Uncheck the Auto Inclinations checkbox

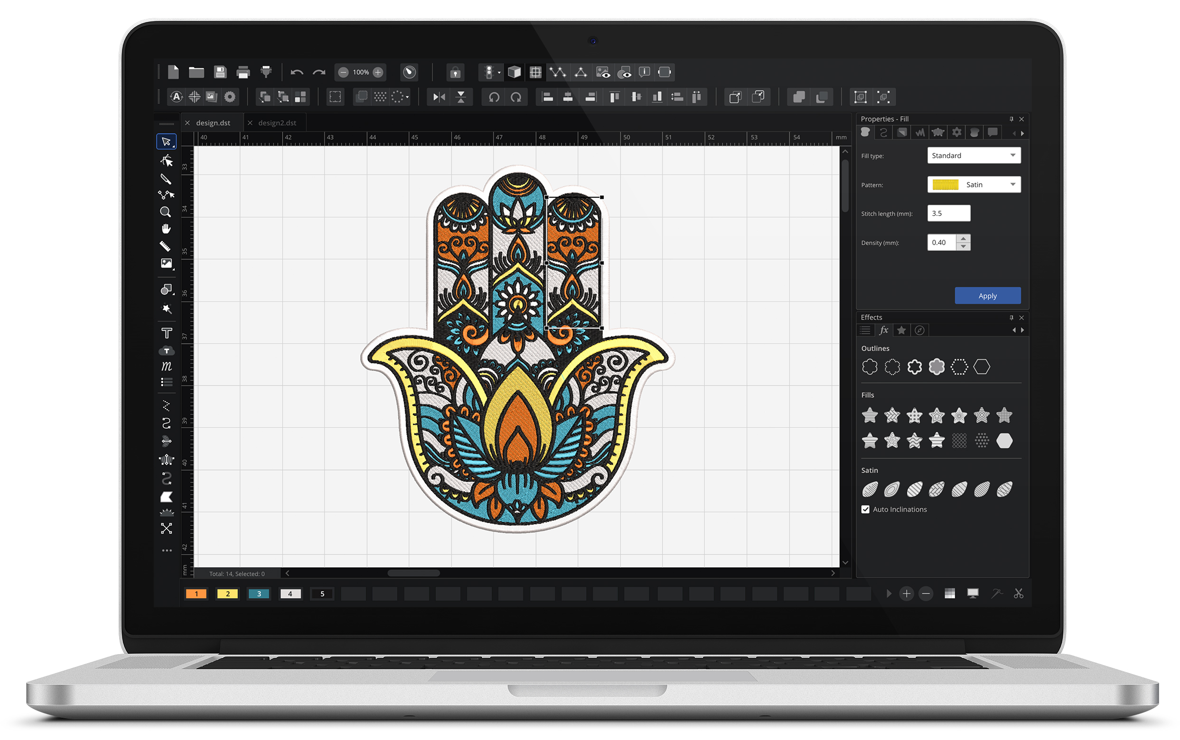point(865,509)
